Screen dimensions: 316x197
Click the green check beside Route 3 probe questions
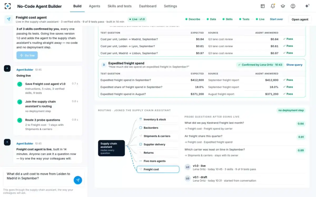tap(19, 120)
